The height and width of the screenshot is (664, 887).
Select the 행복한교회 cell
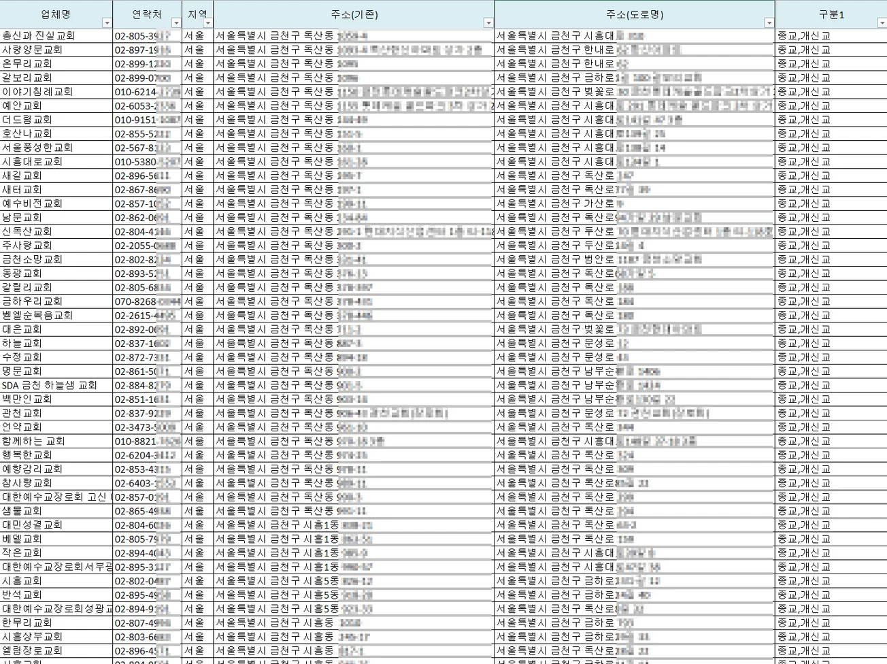[56, 454]
